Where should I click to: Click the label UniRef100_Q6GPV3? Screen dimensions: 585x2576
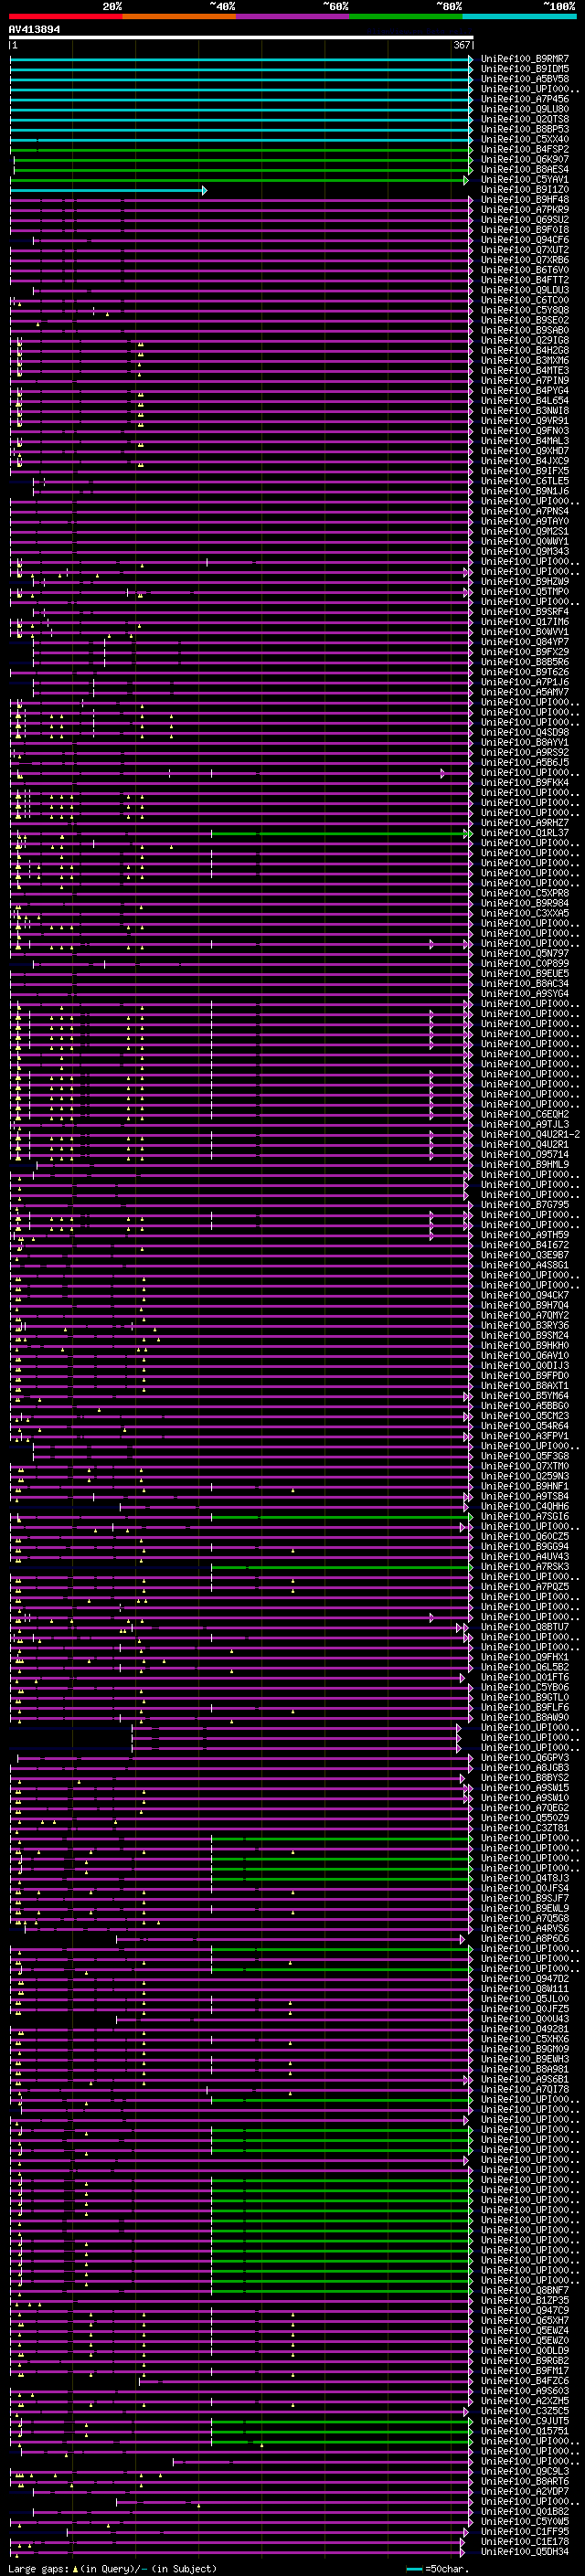coord(525,1758)
